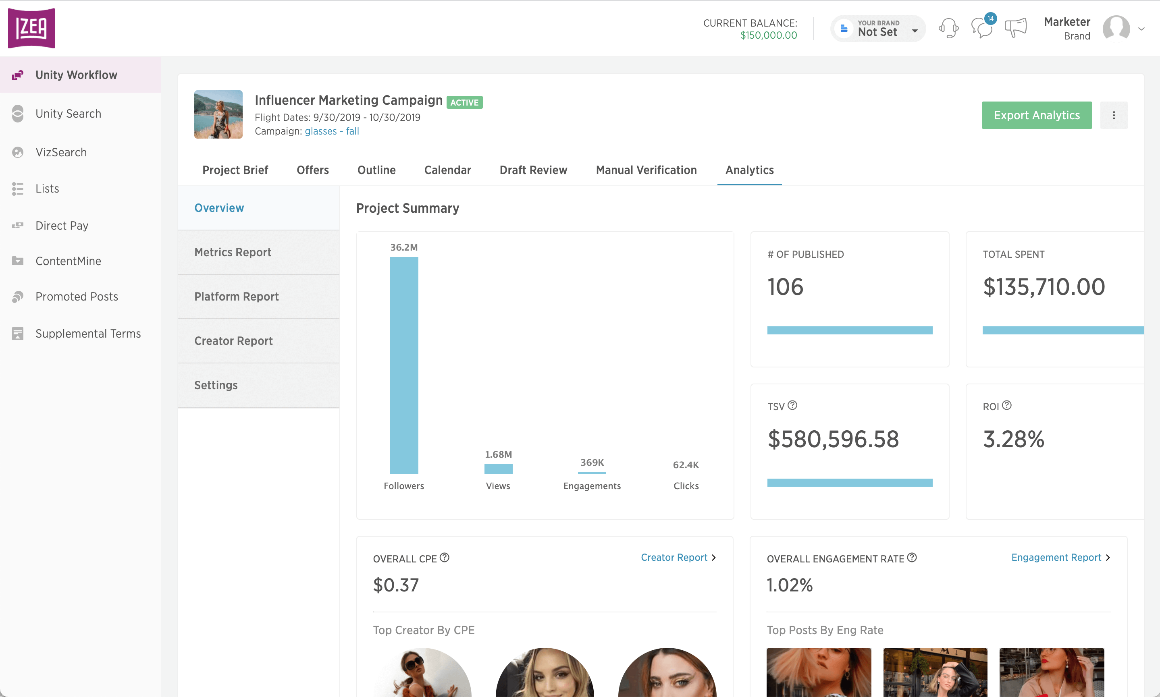Open support headset icon

pyautogui.click(x=948, y=28)
